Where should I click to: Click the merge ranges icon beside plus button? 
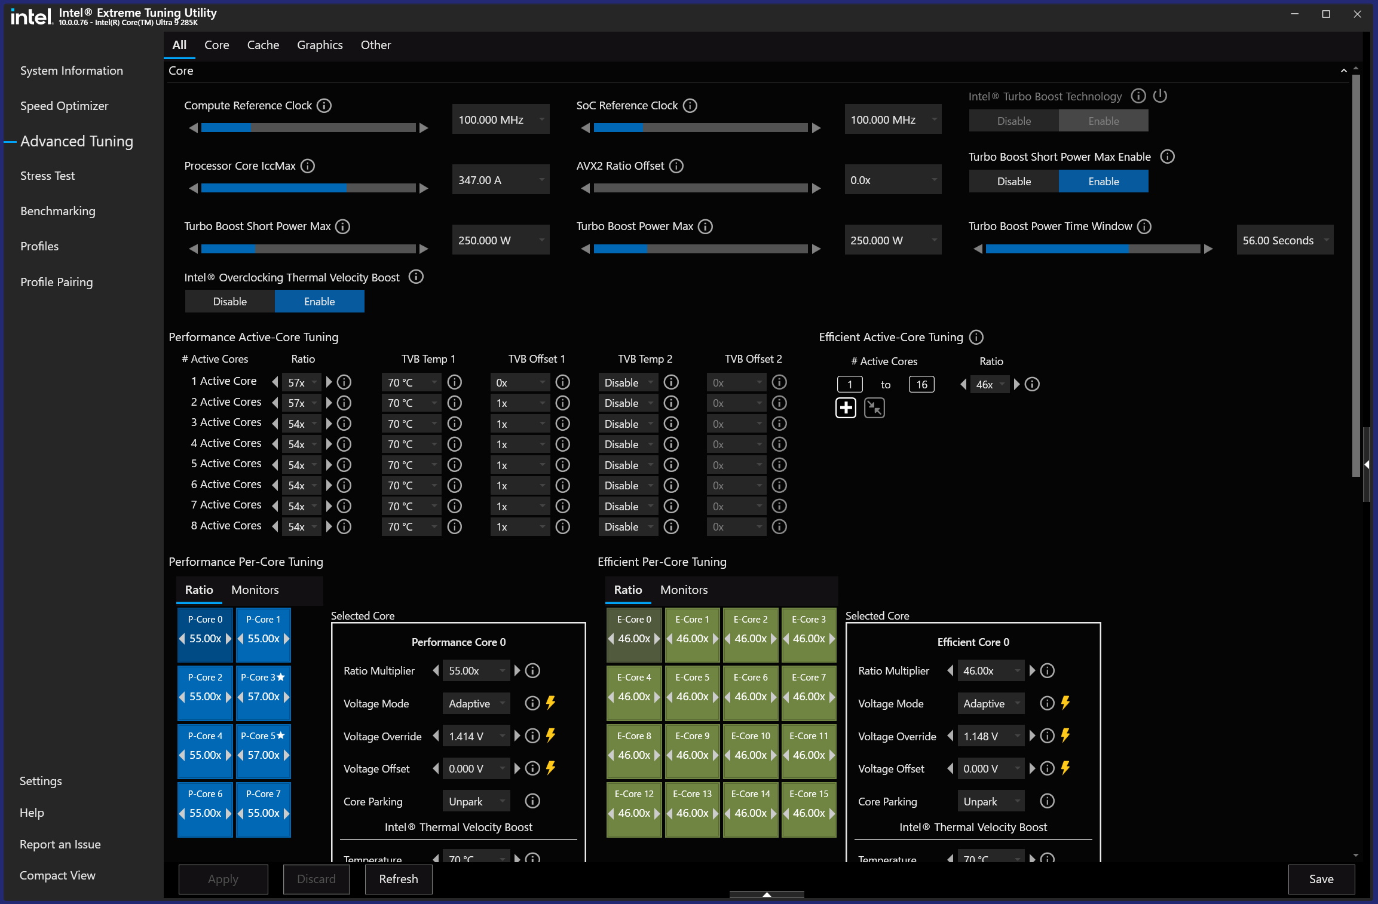click(x=874, y=408)
